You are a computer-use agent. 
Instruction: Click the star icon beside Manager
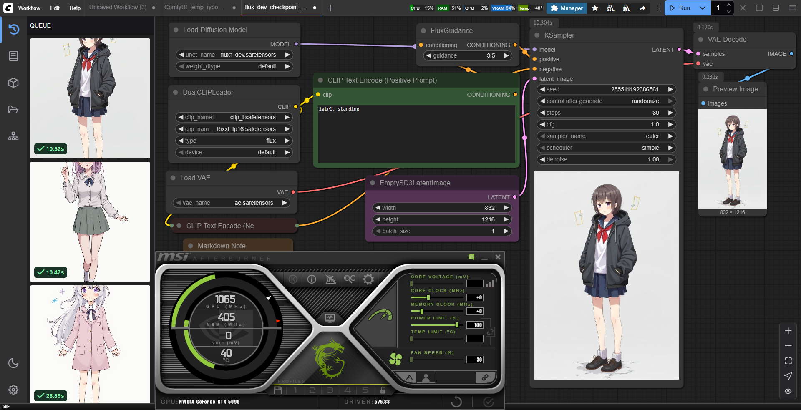point(595,8)
